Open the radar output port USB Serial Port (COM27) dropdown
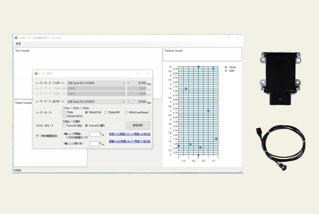 tap(96, 101)
